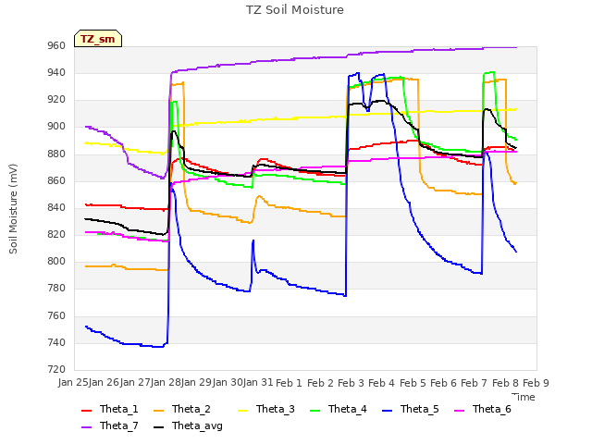This screenshot has width=592, height=444.
Task: Click the Feb 9 x-axis date label
Action: point(536,383)
